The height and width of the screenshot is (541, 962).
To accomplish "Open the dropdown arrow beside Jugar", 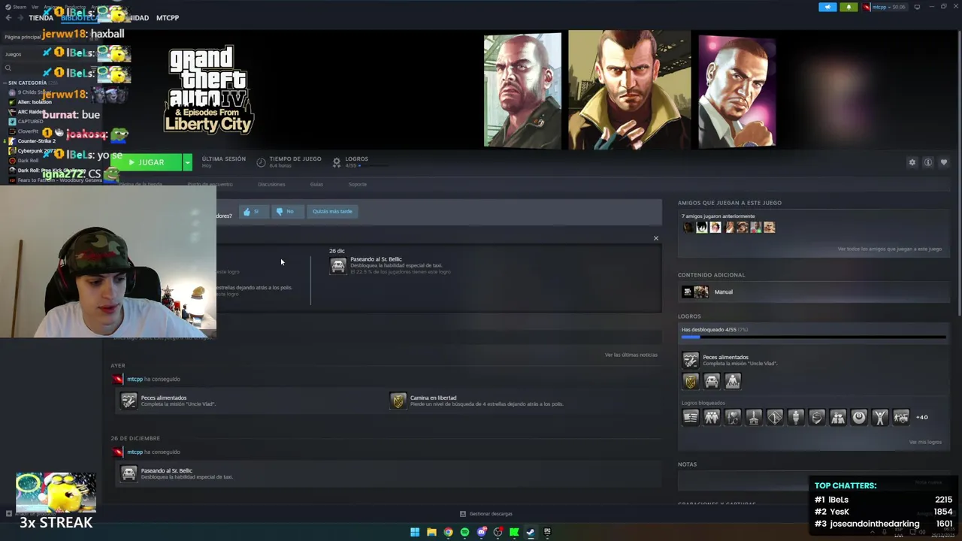I will tap(187, 162).
